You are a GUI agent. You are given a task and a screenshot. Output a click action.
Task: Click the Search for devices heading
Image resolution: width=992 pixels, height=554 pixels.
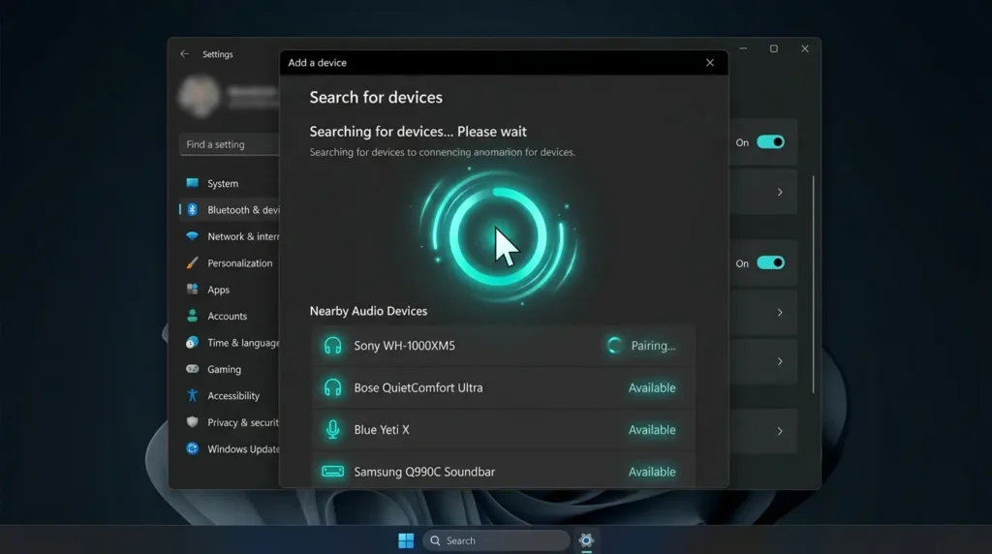tap(376, 98)
